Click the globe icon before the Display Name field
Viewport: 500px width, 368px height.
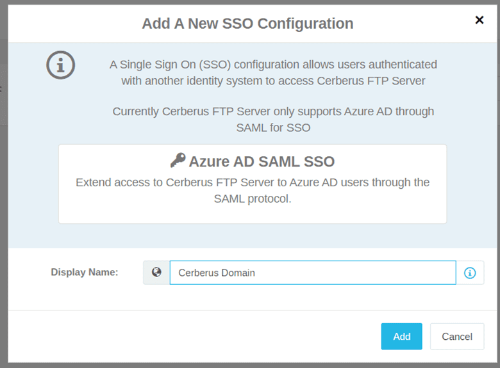[x=156, y=273]
